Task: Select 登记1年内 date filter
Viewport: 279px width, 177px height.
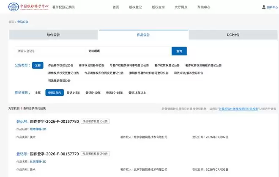Action: [55, 93]
